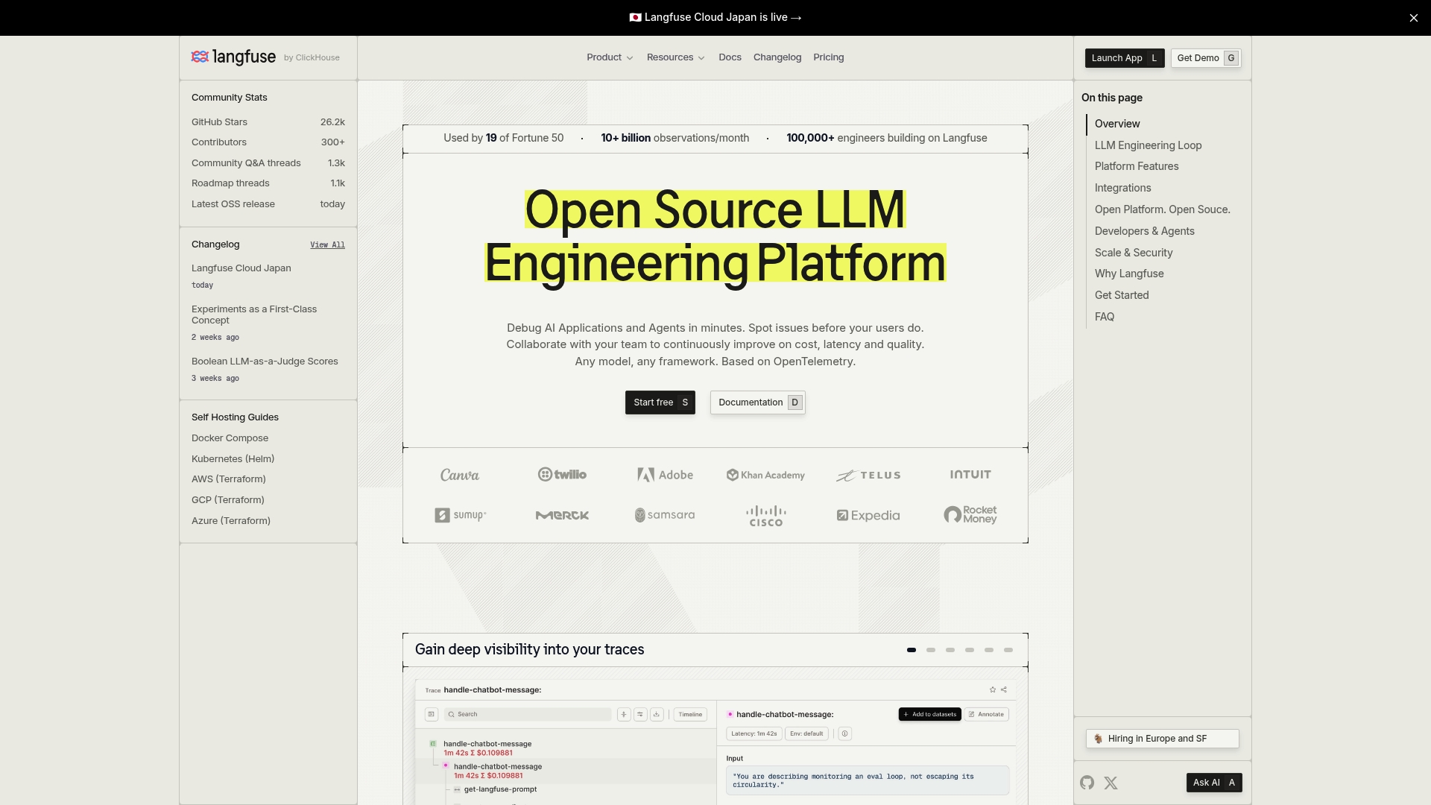Click the Latency: 1m 42s badge
The height and width of the screenshot is (805, 1431).
[754, 733]
